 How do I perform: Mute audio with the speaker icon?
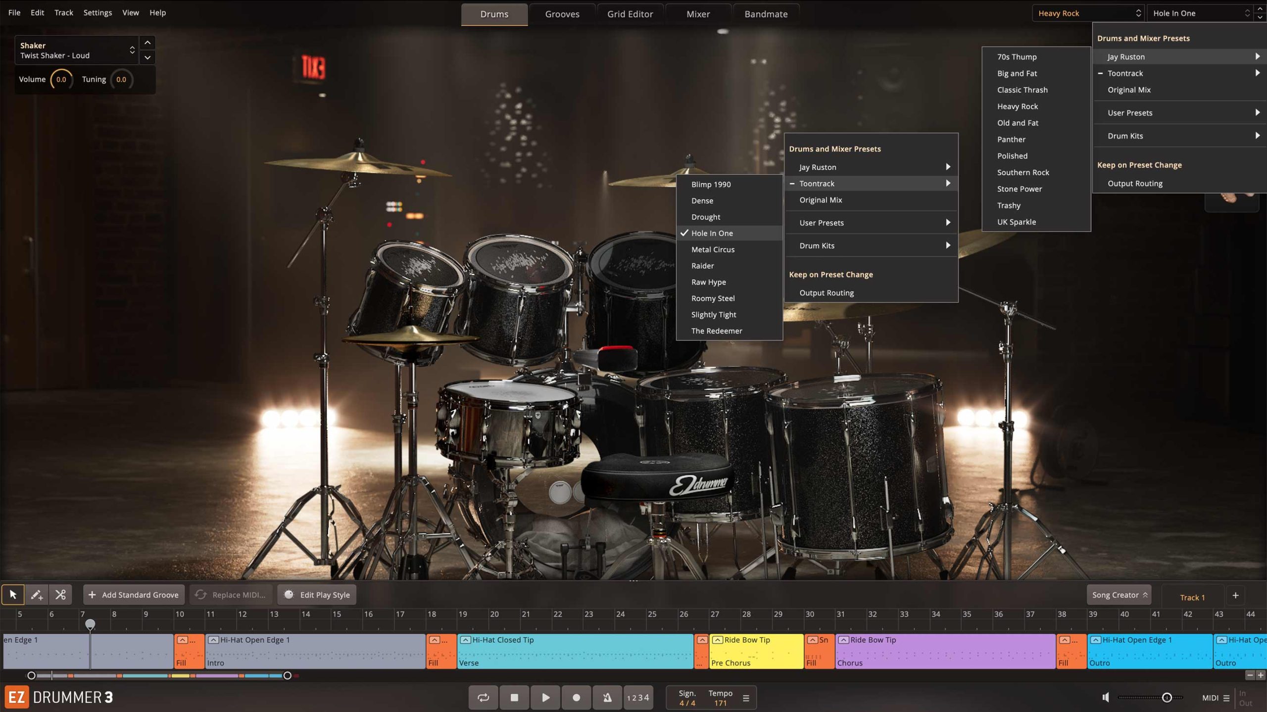tap(1106, 698)
